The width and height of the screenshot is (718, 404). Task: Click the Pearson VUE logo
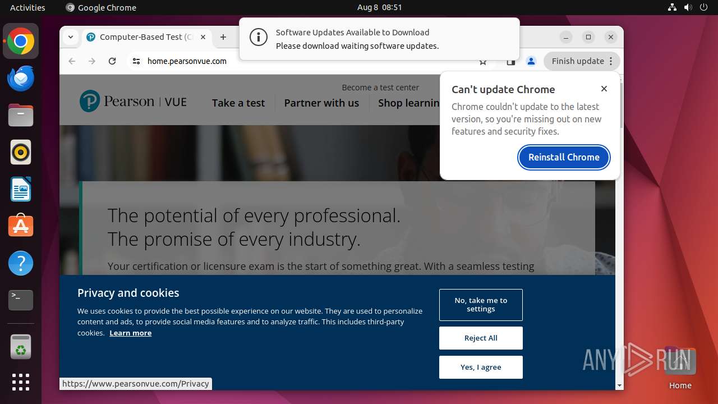(133, 102)
